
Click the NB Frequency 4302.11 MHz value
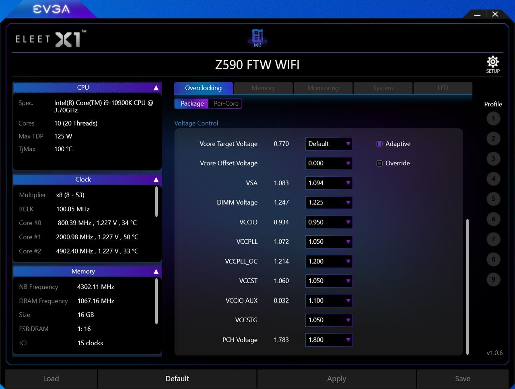pos(96,287)
